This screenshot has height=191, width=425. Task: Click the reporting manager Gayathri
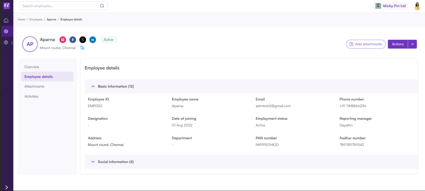346,125
